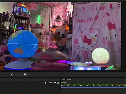
Task: Click the Filters text button
Action: (x=29, y=75)
